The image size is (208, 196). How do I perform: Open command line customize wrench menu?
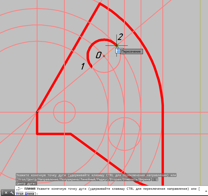tap(12, 193)
